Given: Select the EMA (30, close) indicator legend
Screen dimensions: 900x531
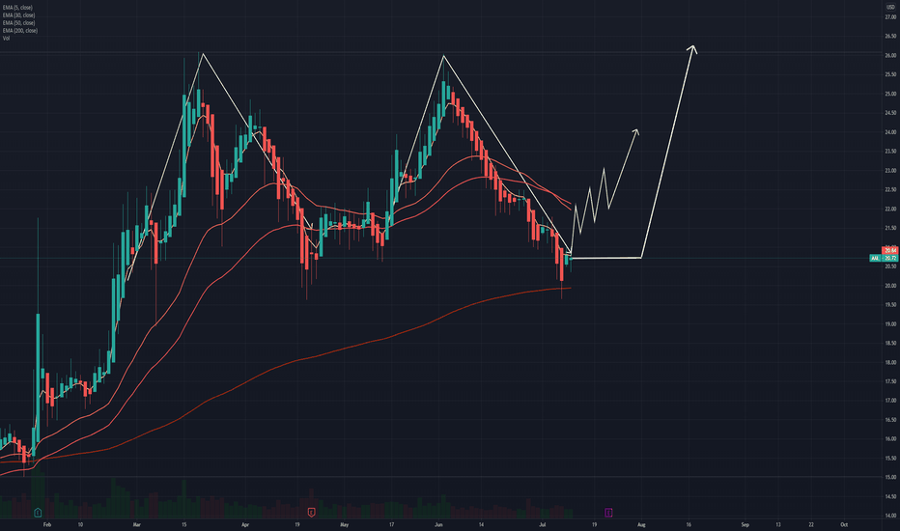Looking at the screenshot, I should point(18,14).
